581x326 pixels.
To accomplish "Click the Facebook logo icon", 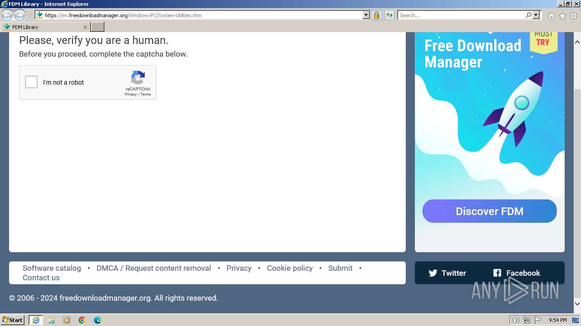I will [x=497, y=273].
